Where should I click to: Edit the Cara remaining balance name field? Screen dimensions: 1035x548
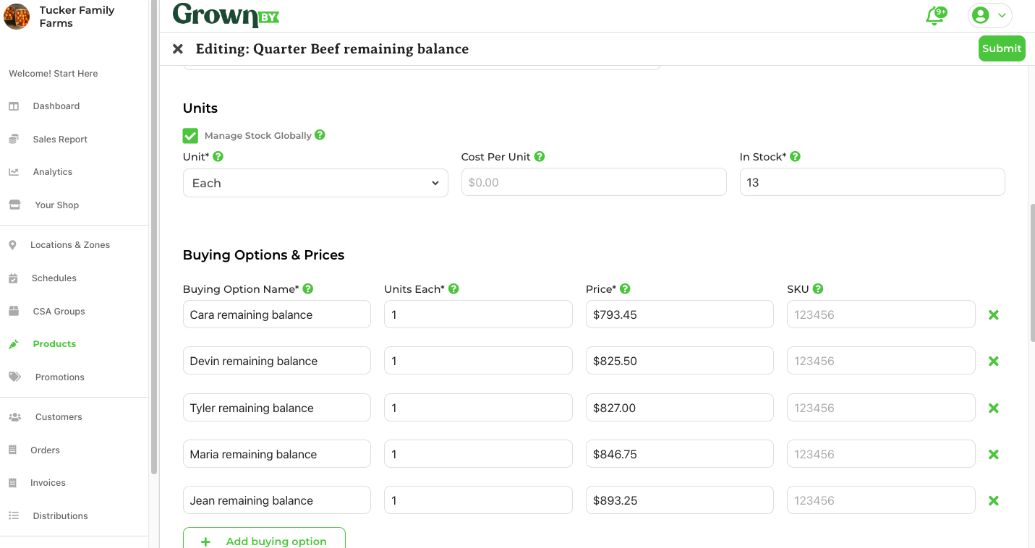(x=277, y=314)
